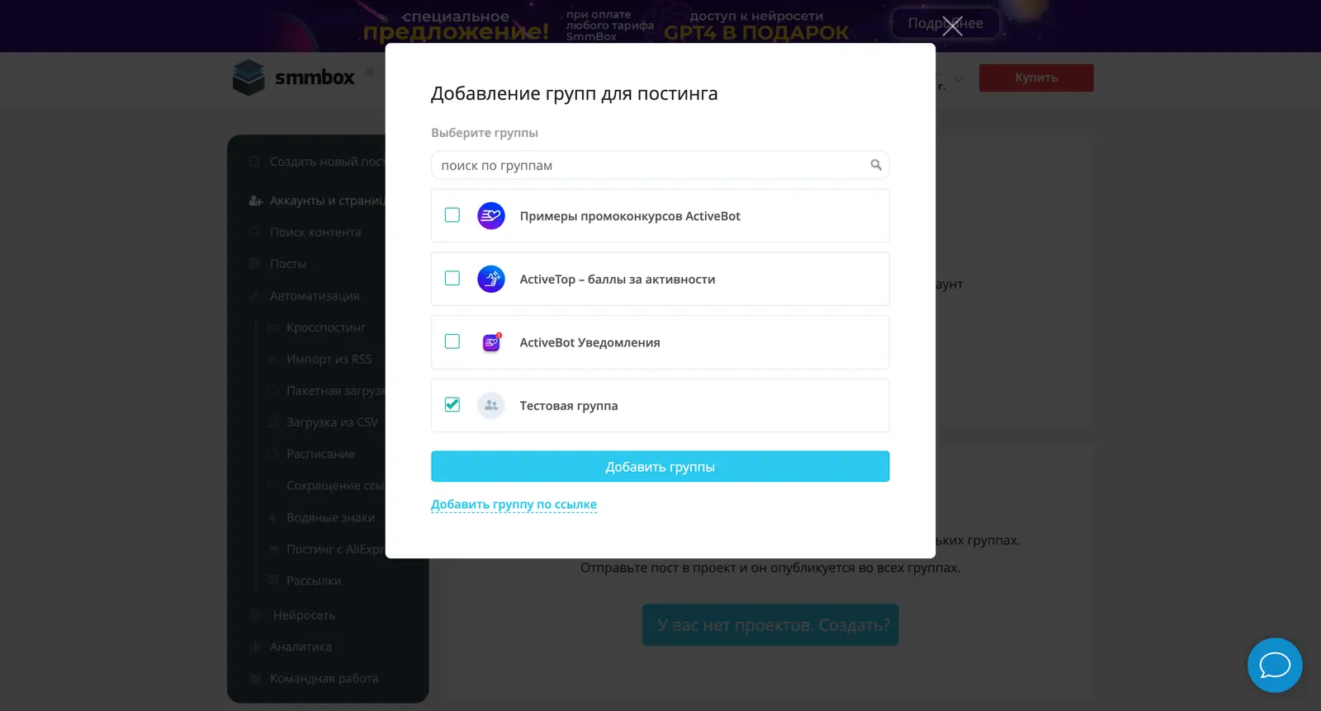Click the ActiveTop group avatar icon

pos(491,279)
